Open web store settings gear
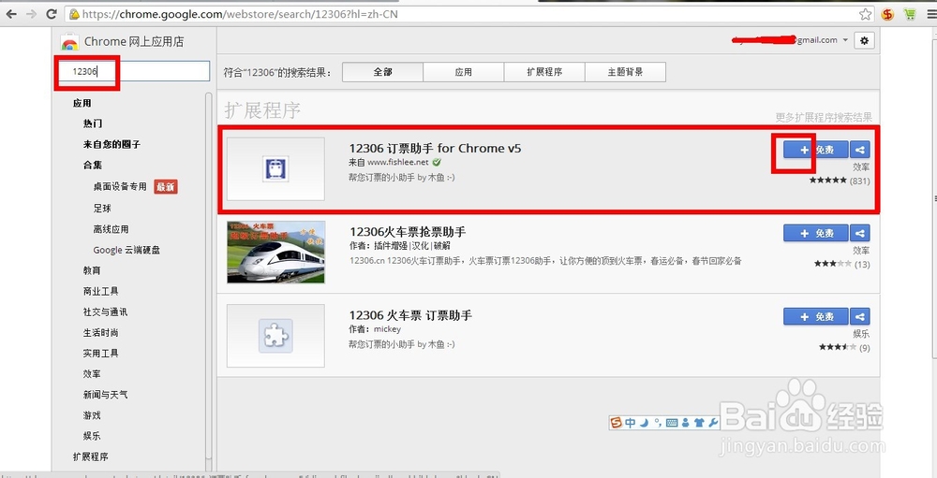The width and height of the screenshot is (937, 478). [864, 40]
